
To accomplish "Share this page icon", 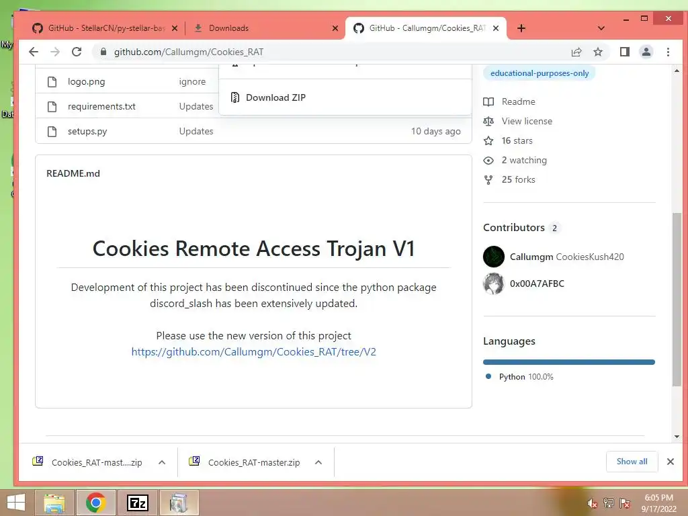I will 576,52.
